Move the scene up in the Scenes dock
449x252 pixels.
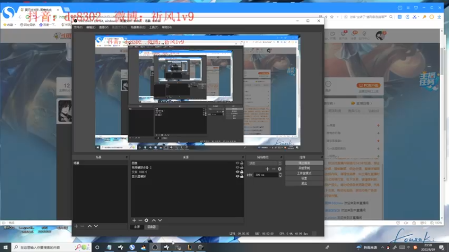(x=90, y=226)
